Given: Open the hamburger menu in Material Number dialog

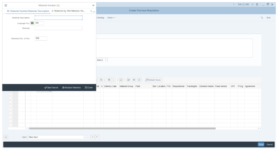Looking at the screenshot, I should click(6, 6).
